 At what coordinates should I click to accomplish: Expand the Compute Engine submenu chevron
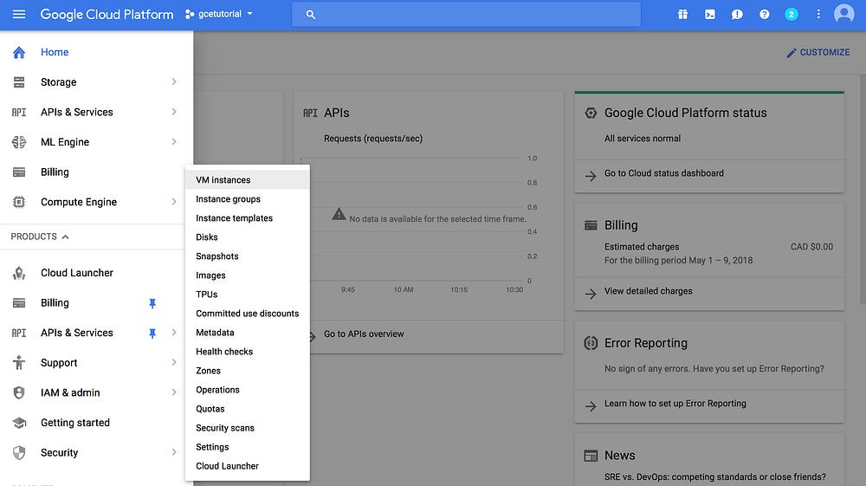[174, 202]
